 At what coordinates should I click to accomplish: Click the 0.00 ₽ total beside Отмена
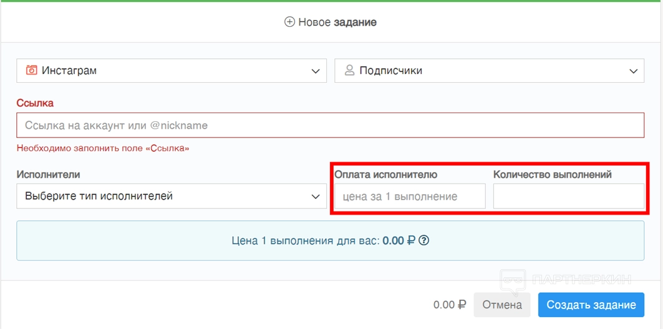(x=450, y=305)
